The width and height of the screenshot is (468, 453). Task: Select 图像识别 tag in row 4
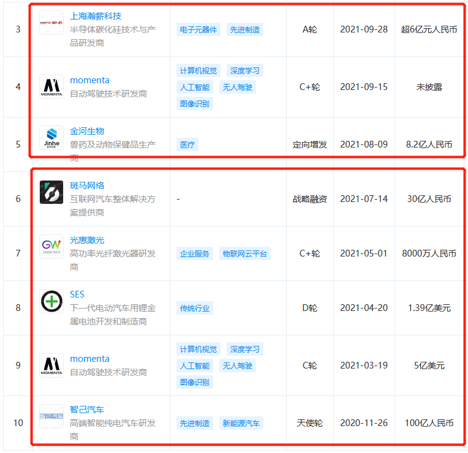click(x=195, y=103)
